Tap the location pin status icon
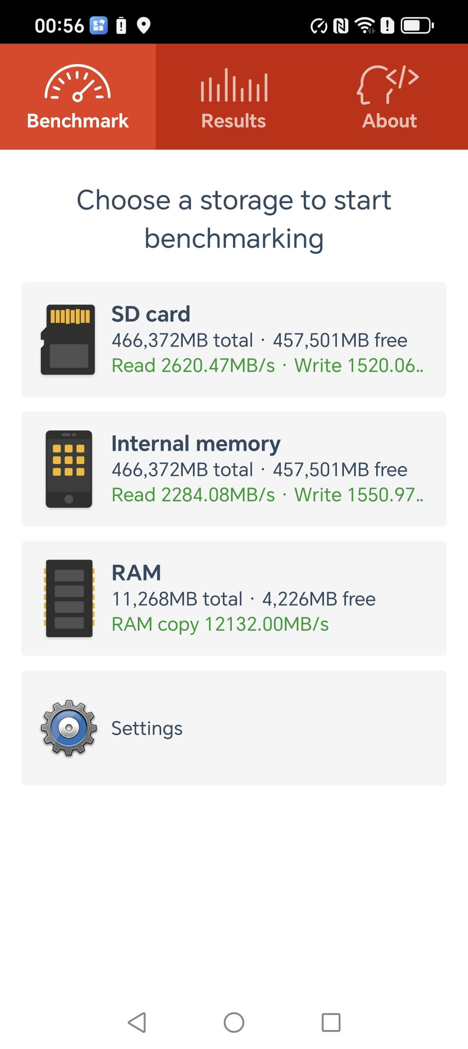This screenshot has height=1049, width=468. (x=143, y=26)
